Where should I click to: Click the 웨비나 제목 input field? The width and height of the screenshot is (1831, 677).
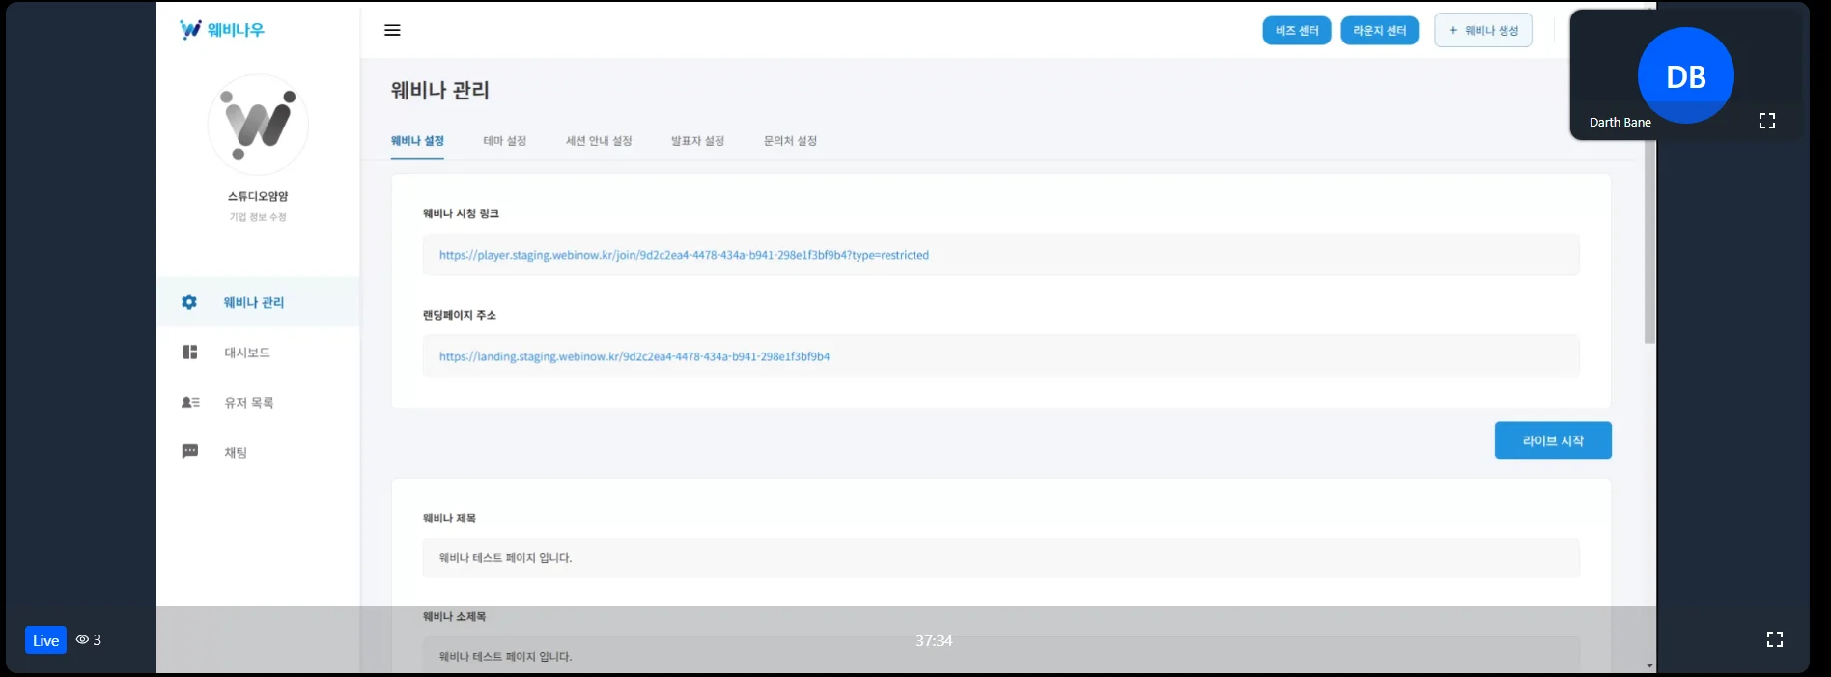pyautogui.click(x=1000, y=558)
